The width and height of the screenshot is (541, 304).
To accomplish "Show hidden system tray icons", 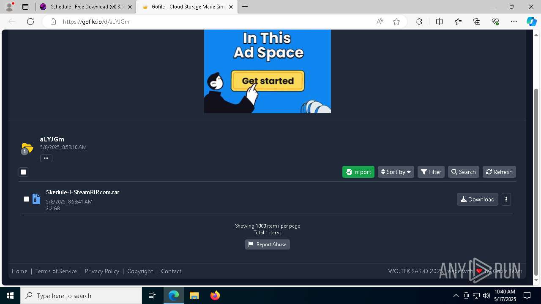I will point(456,296).
